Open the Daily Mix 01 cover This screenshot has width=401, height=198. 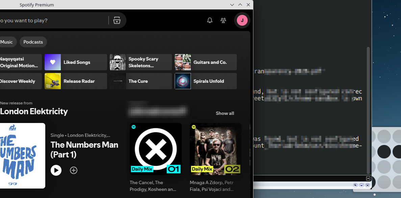pyautogui.click(x=156, y=149)
